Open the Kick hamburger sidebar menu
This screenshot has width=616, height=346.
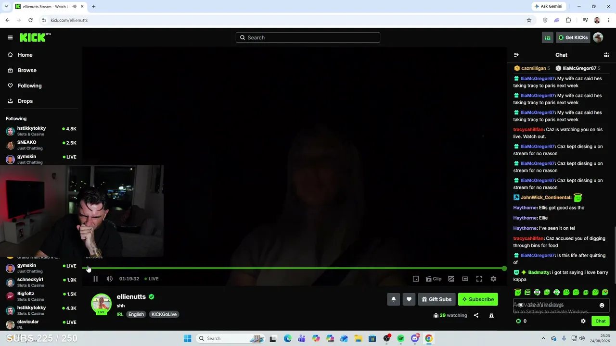click(10, 37)
